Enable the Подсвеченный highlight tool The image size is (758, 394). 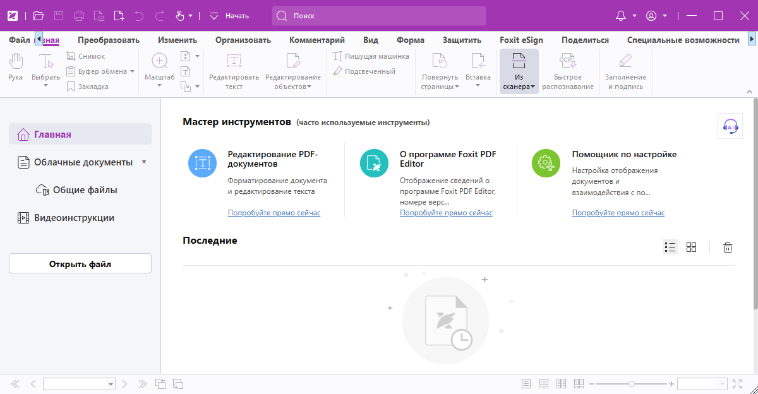coord(364,71)
